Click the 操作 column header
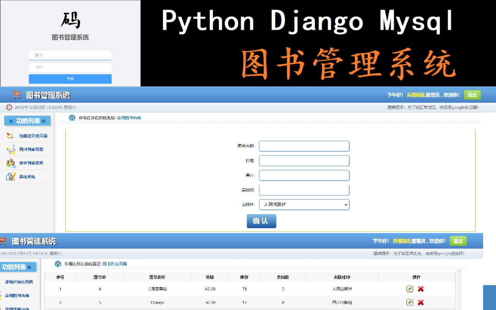The height and width of the screenshot is (310, 496). [417, 277]
